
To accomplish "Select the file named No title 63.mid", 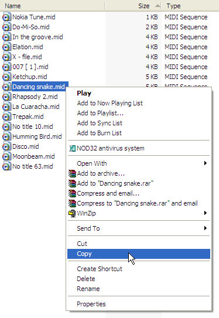I will (x=33, y=166).
